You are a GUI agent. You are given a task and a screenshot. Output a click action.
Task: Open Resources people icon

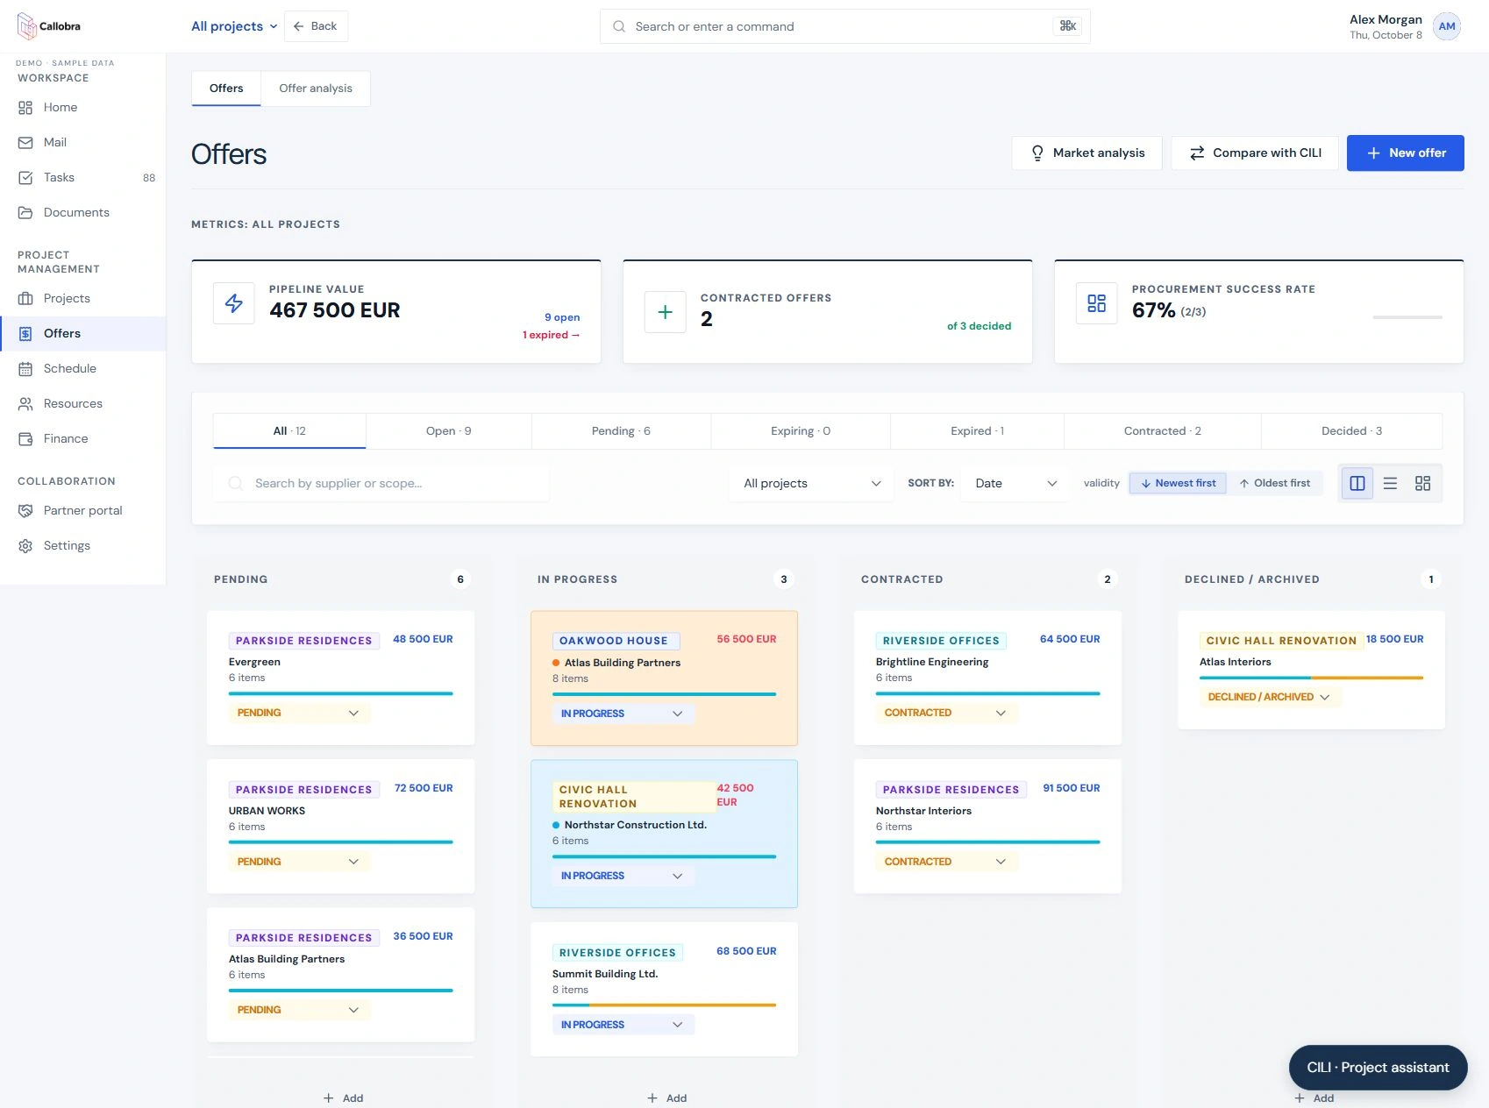point(25,404)
